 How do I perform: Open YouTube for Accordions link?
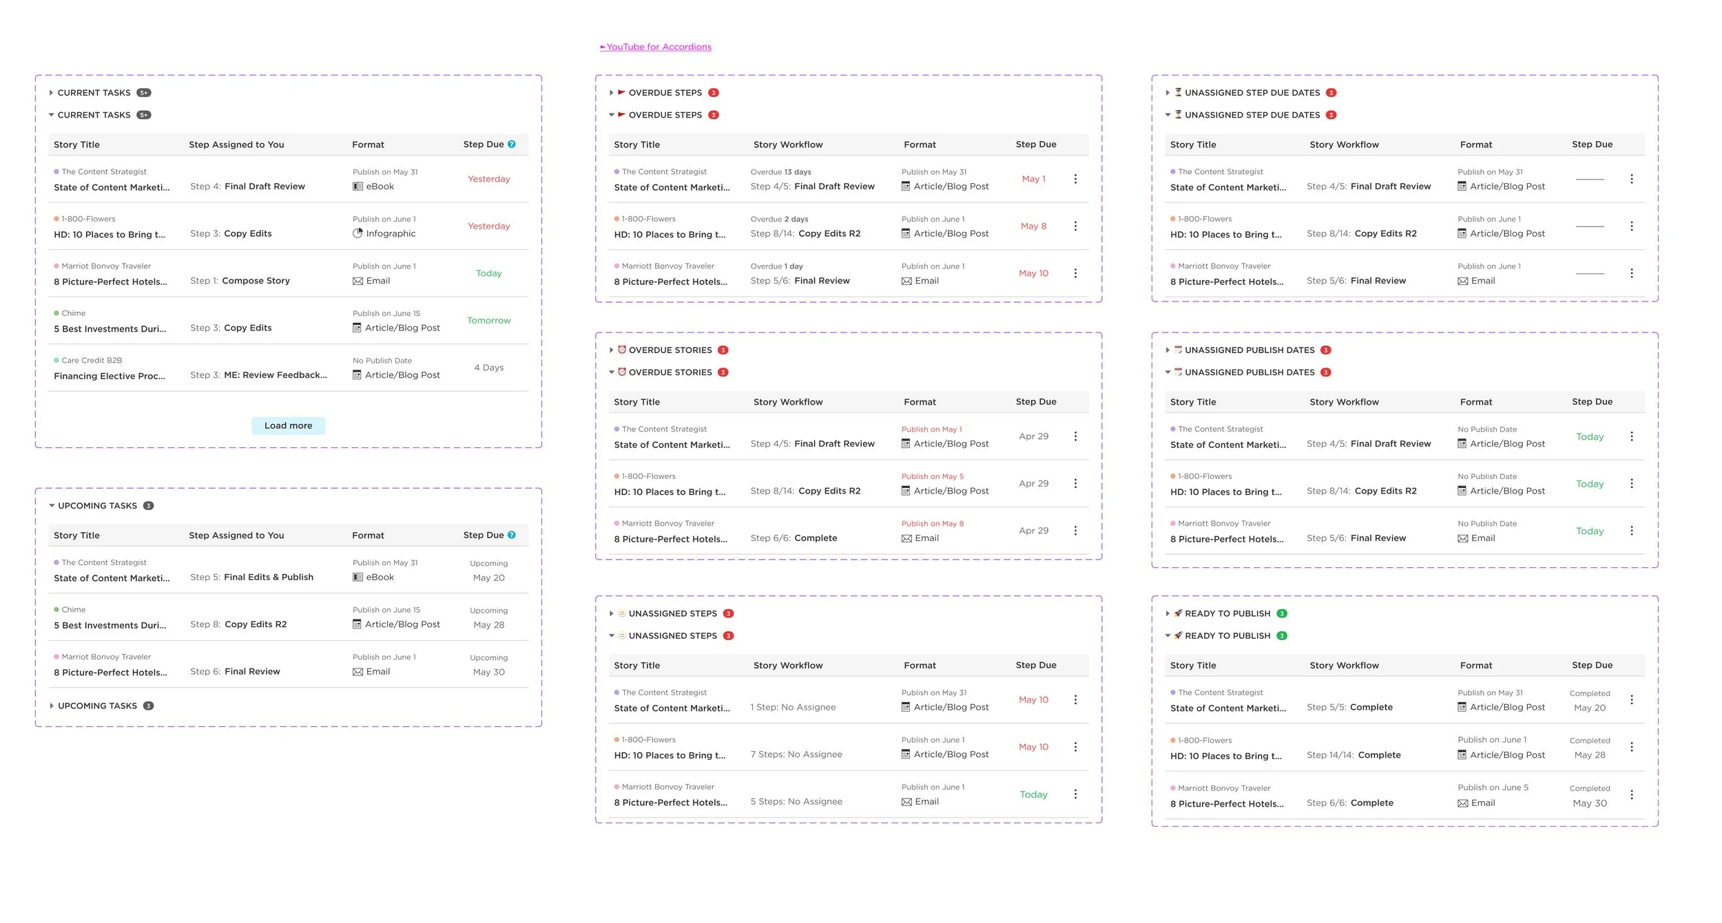(x=656, y=47)
